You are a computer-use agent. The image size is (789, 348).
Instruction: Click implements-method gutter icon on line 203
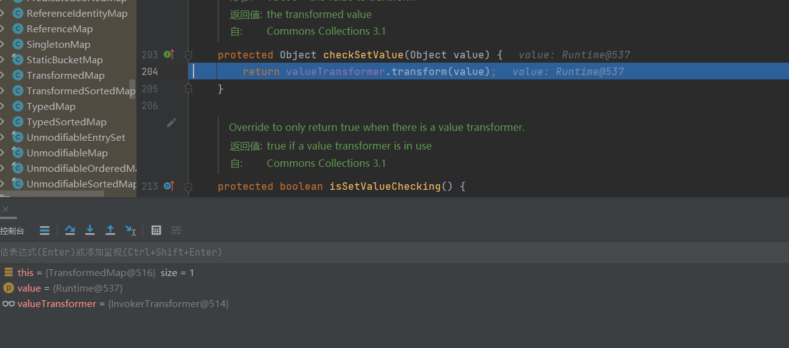pos(168,55)
